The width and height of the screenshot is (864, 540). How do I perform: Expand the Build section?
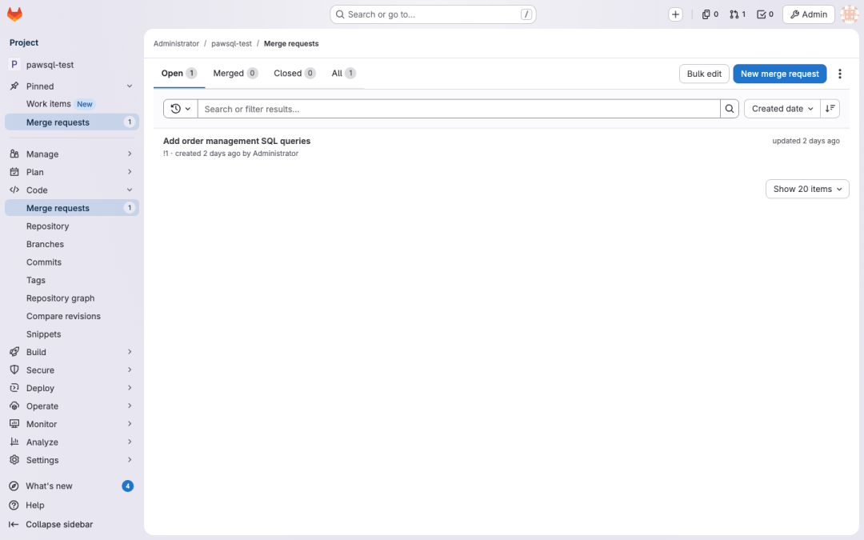click(72, 352)
